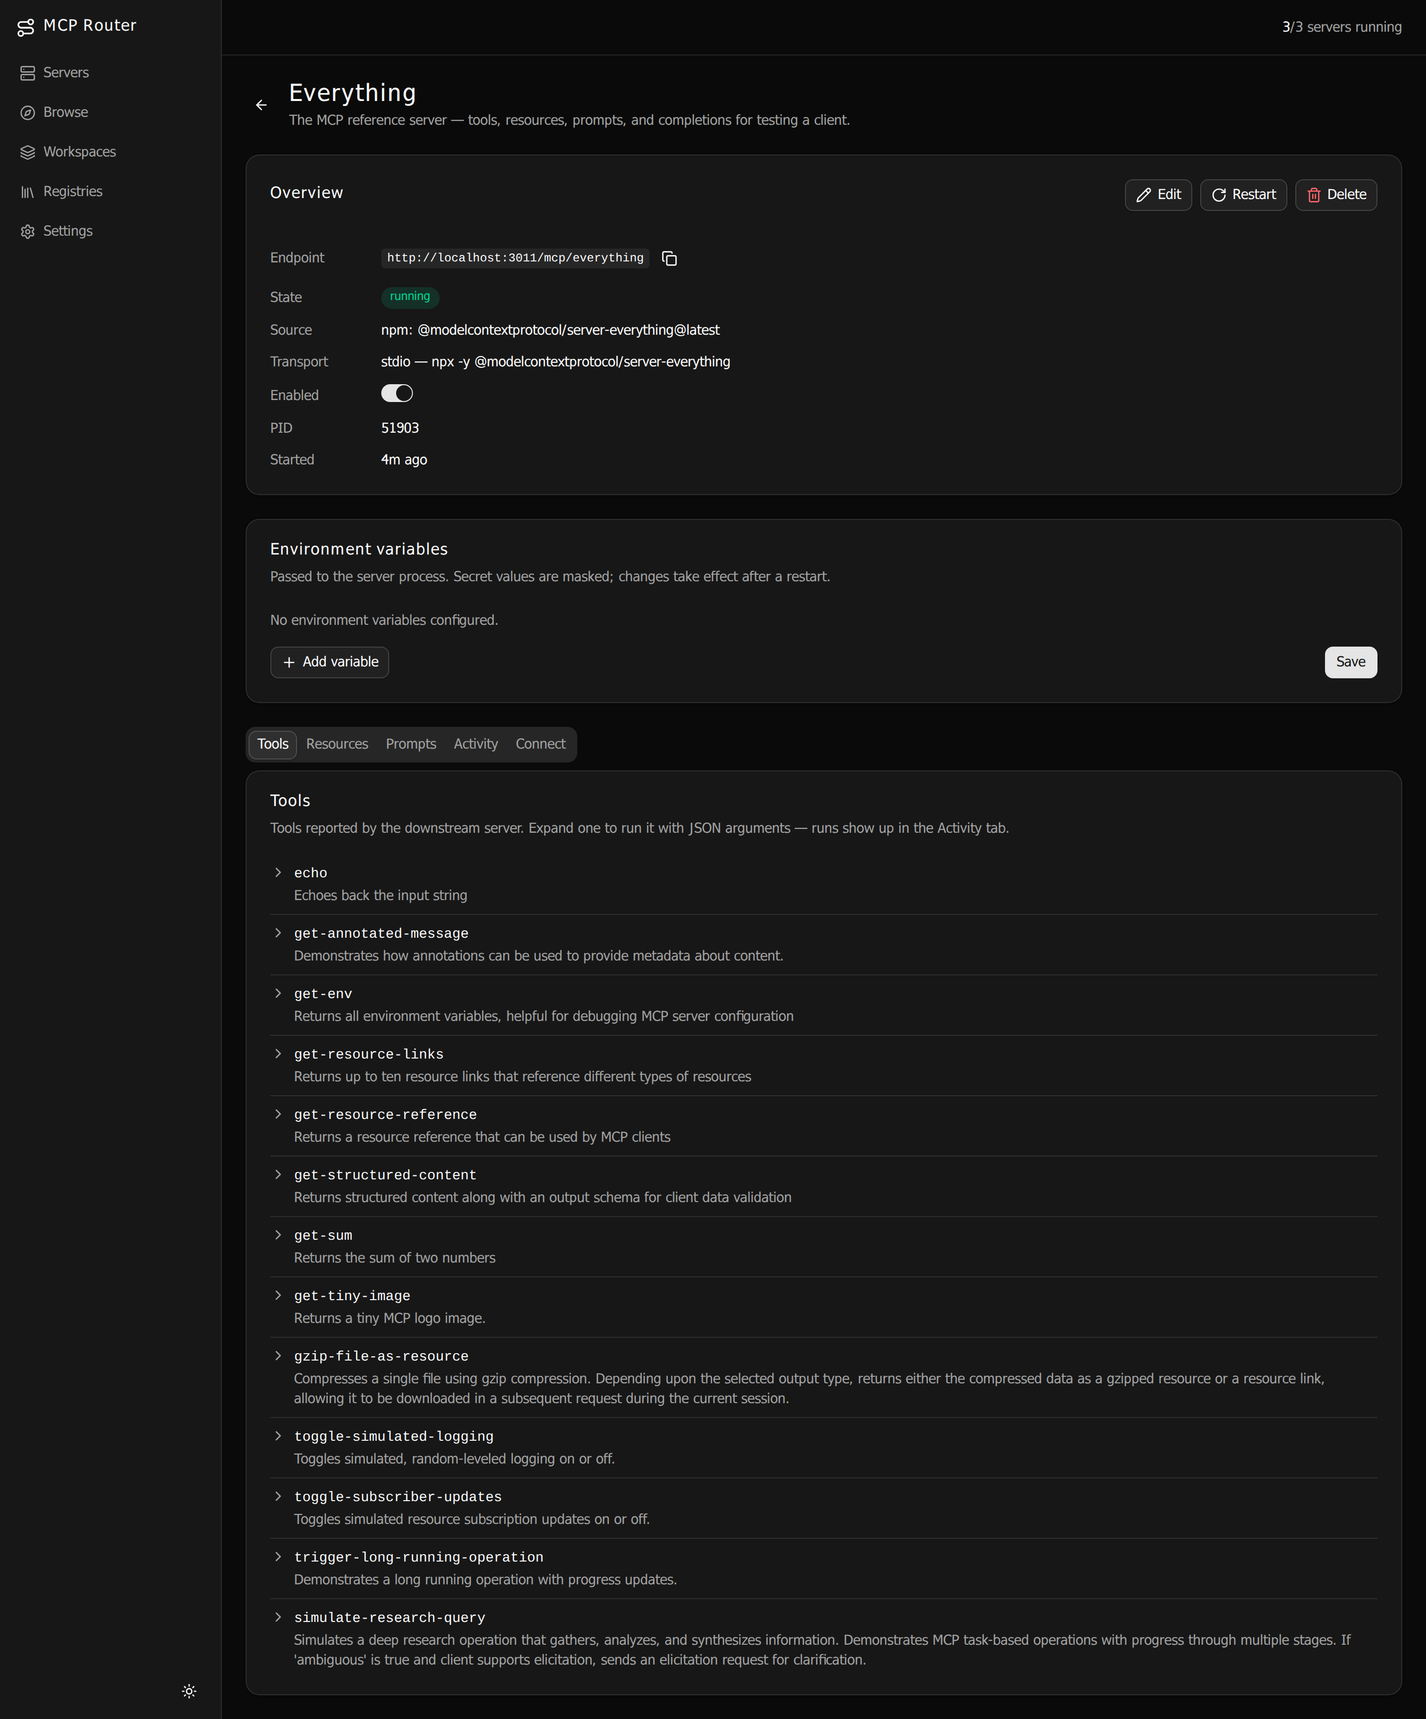Click 'Echoes back the input string' description

(x=381, y=896)
